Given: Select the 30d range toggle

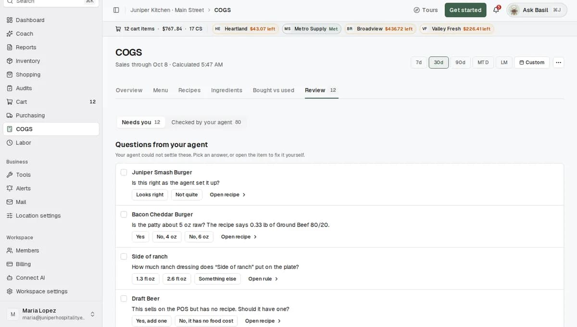Looking at the screenshot, I should pos(439,63).
